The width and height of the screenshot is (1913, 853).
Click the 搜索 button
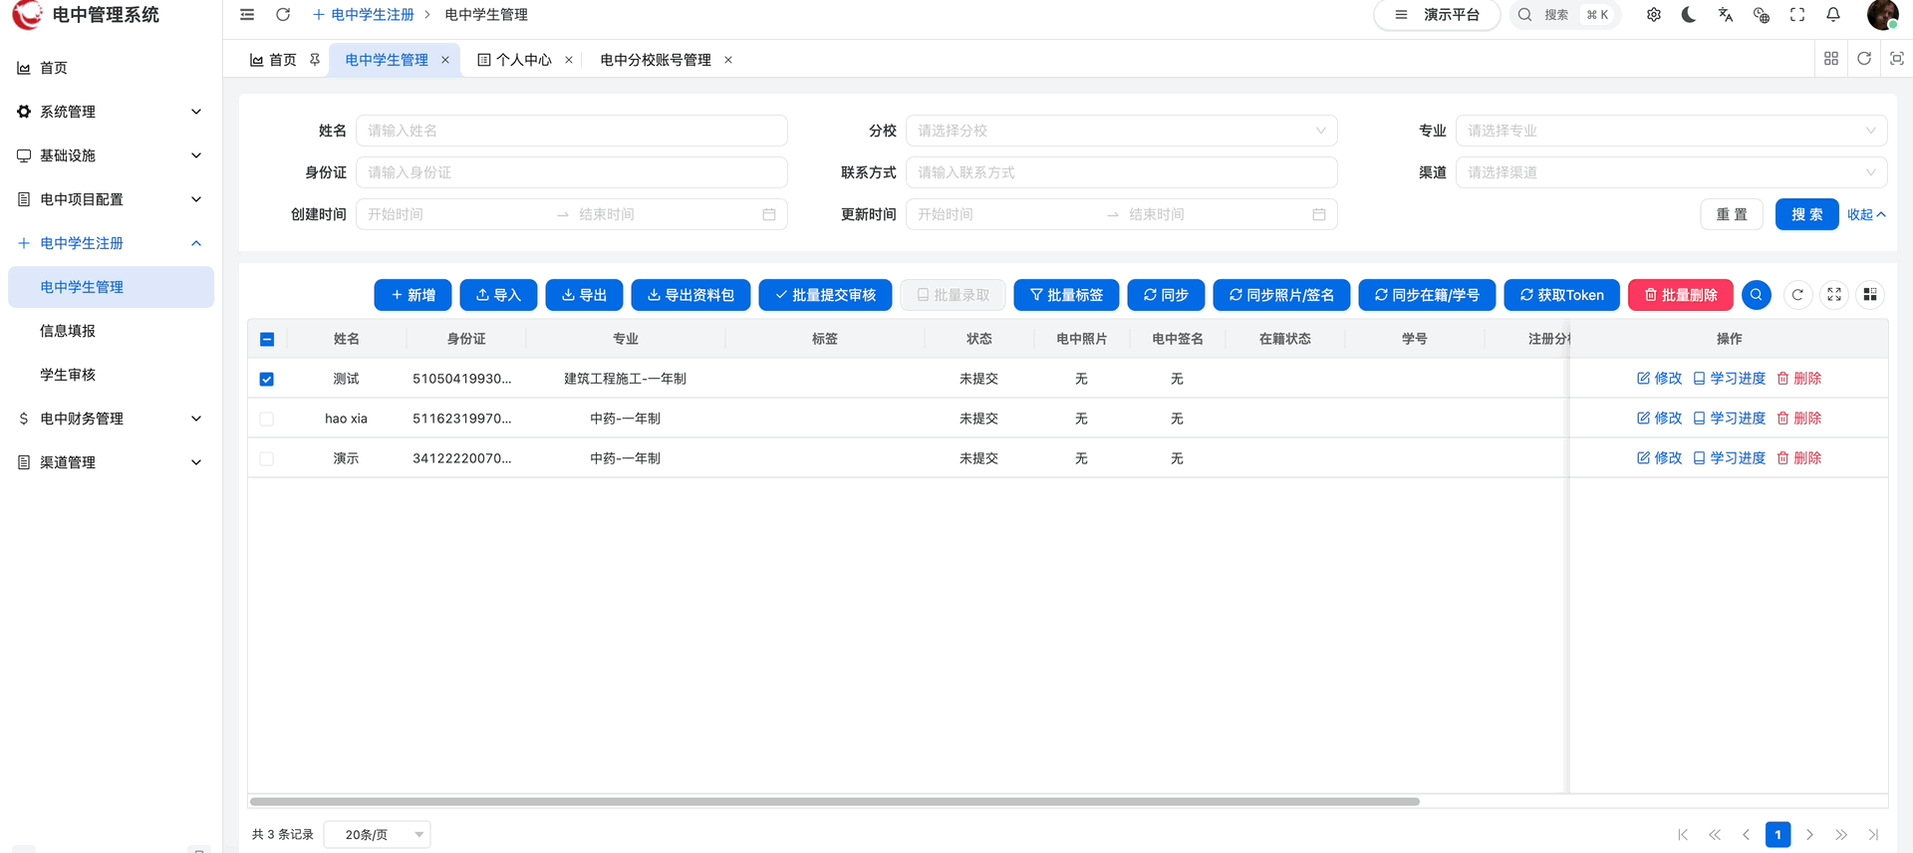click(1807, 214)
